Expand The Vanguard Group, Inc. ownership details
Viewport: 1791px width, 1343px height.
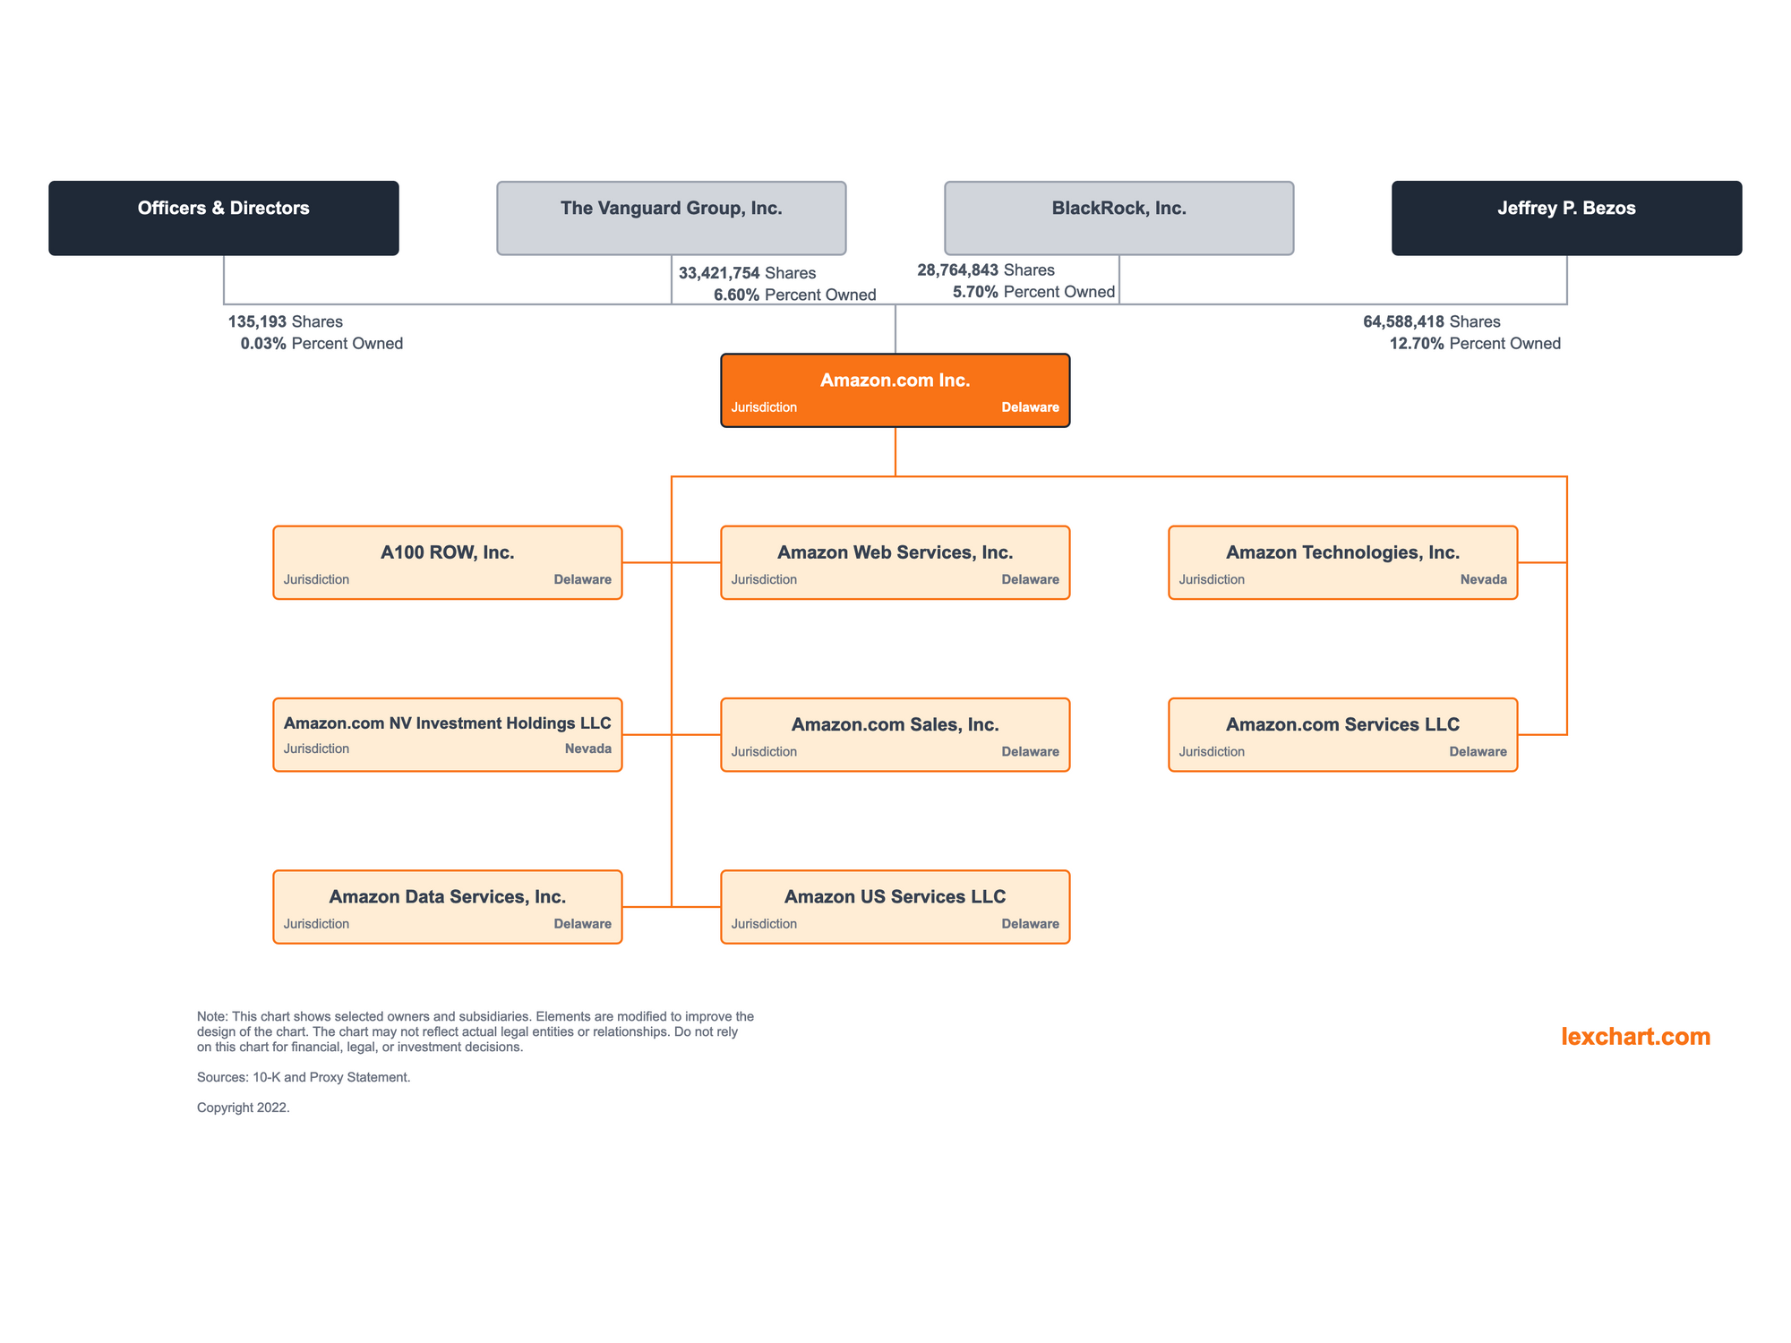click(672, 208)
